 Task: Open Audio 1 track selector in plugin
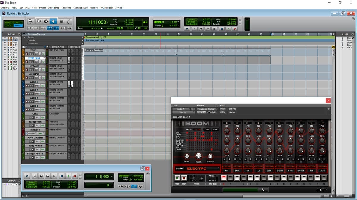click(181, 109)
